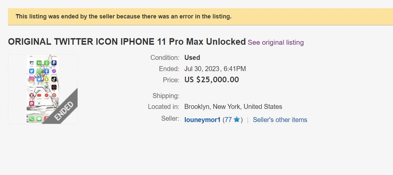View Seller's other items
Viewport: 393px width, 175px height.
pyautogui.click(x=280, y=120)
